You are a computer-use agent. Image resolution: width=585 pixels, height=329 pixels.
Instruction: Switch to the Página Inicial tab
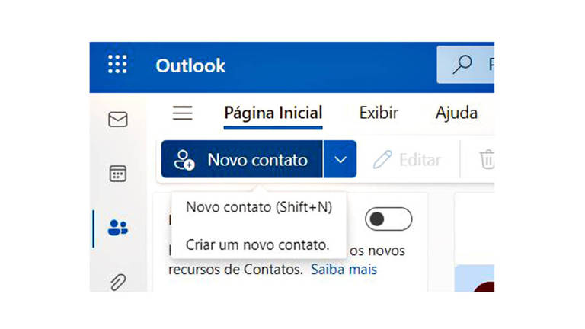[273, 113]
